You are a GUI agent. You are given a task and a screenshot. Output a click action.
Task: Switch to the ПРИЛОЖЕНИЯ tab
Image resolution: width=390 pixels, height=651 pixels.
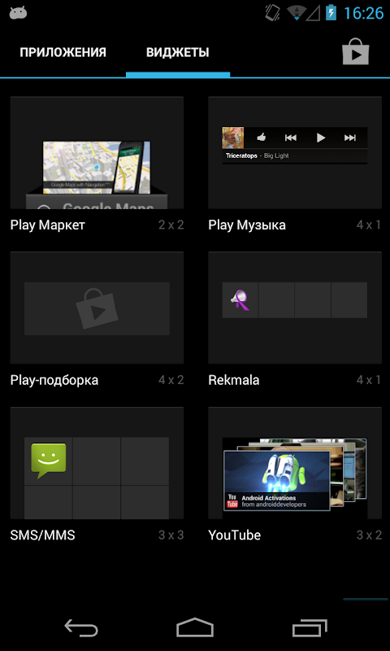click(63, 52)
